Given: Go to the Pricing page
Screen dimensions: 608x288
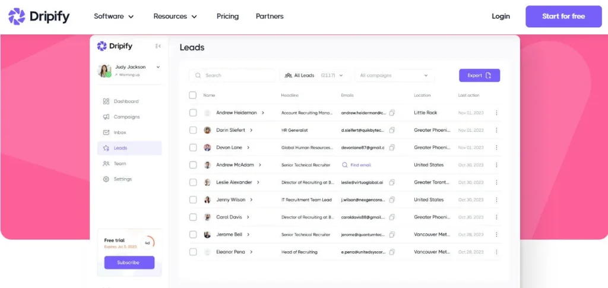Looking at the screenshot, I should pos(227,16).
